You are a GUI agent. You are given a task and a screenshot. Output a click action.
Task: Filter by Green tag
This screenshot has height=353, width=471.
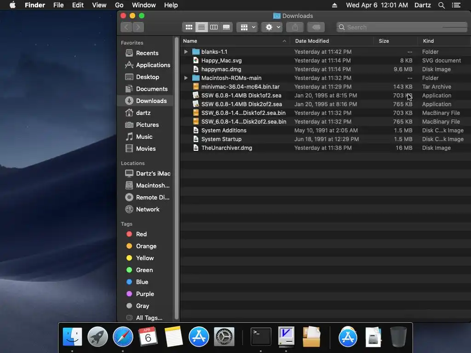[x=145, y=270]
